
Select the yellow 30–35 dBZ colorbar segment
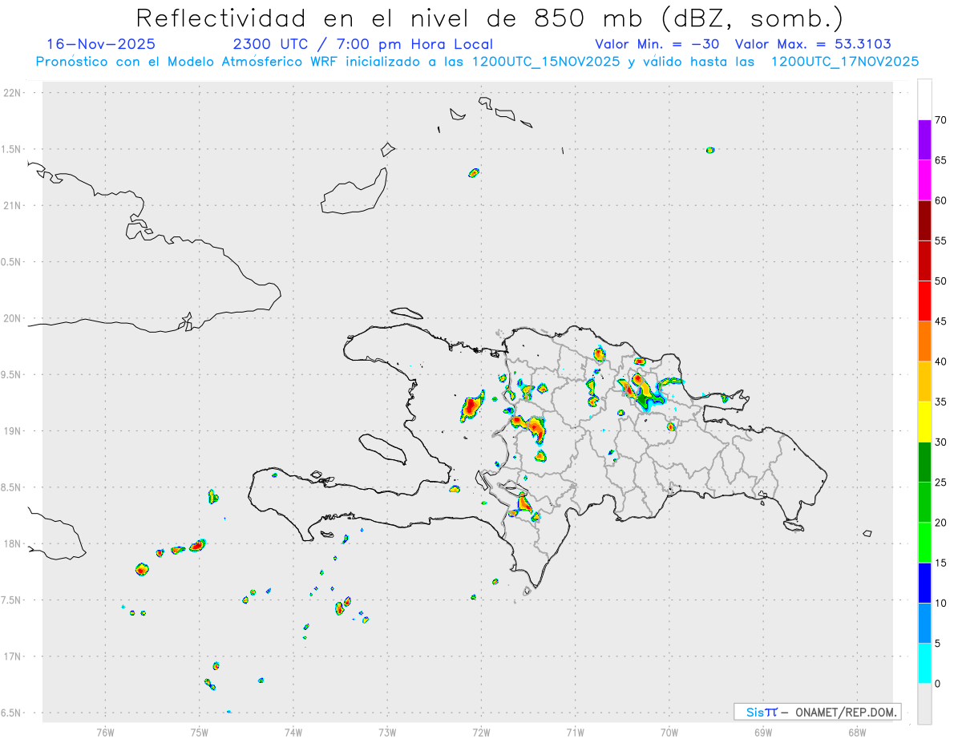924,422
